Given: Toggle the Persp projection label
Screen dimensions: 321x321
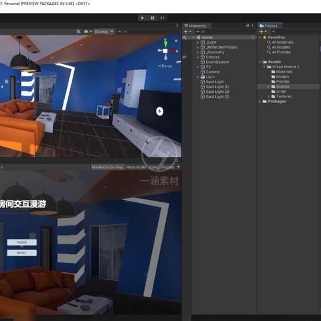Looking at the screenshot, I should point(165,66).
